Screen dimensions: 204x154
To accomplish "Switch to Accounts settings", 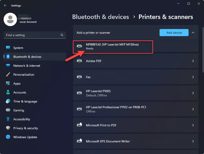I will point(20,92).
